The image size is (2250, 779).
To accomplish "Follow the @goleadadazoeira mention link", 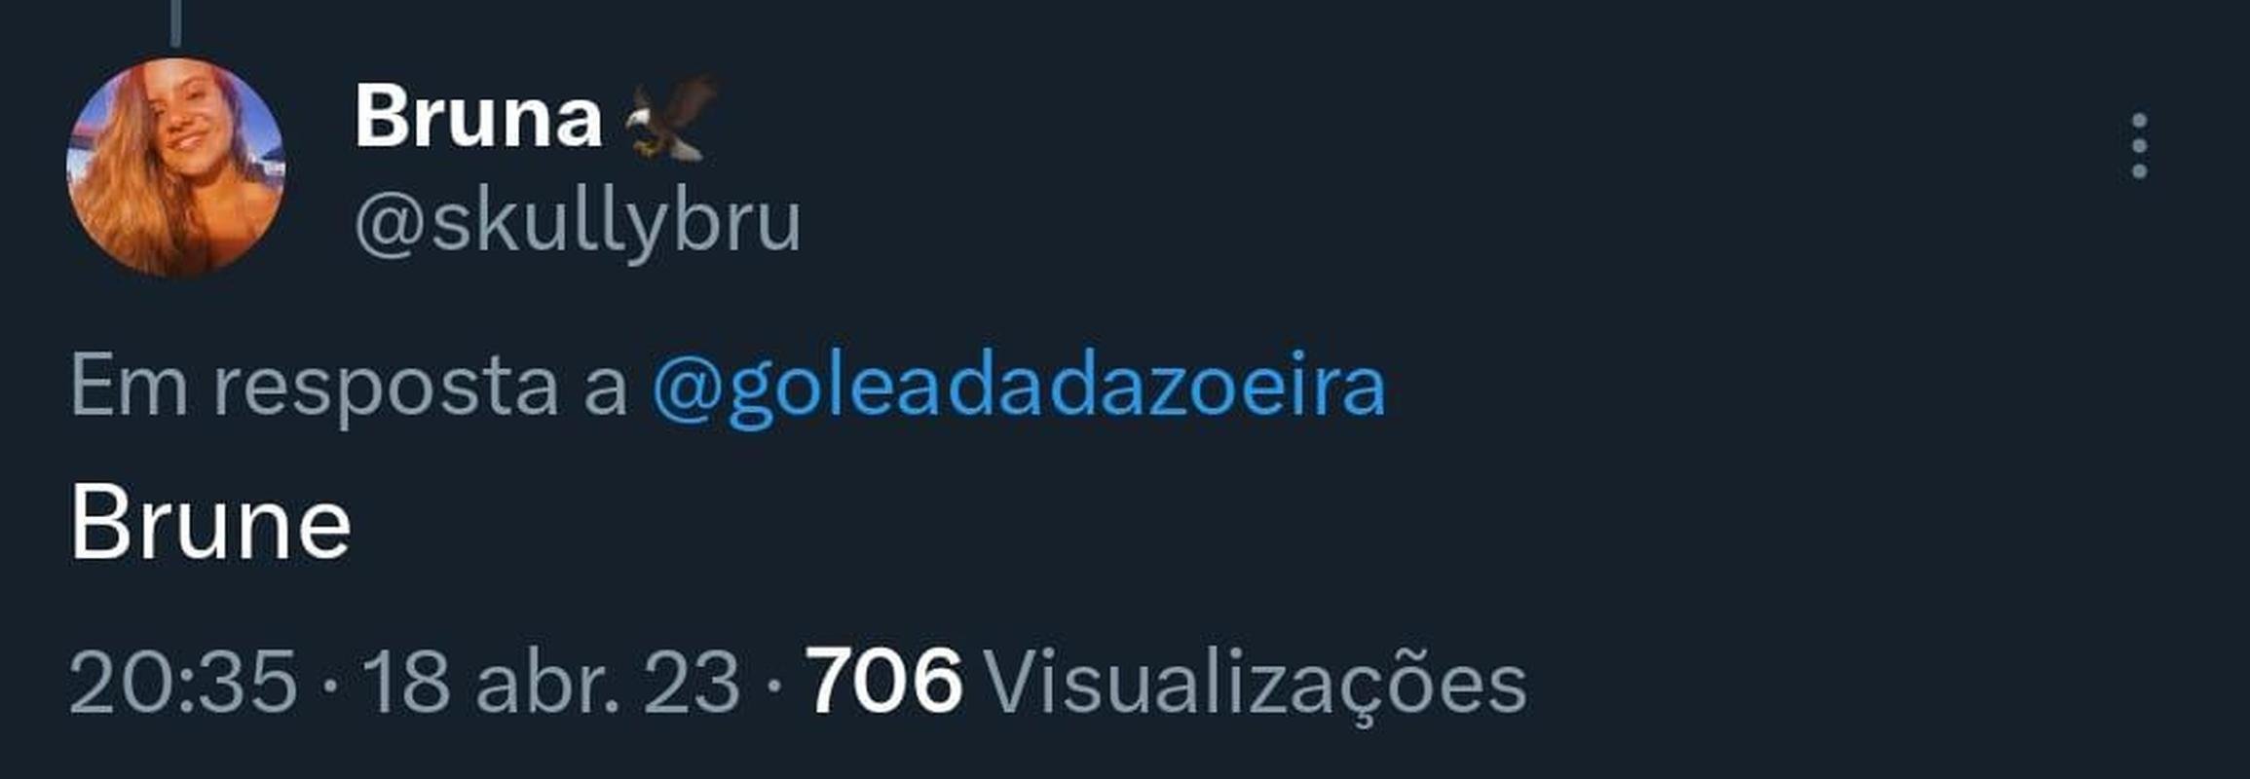I will (x=1018, y=388).
